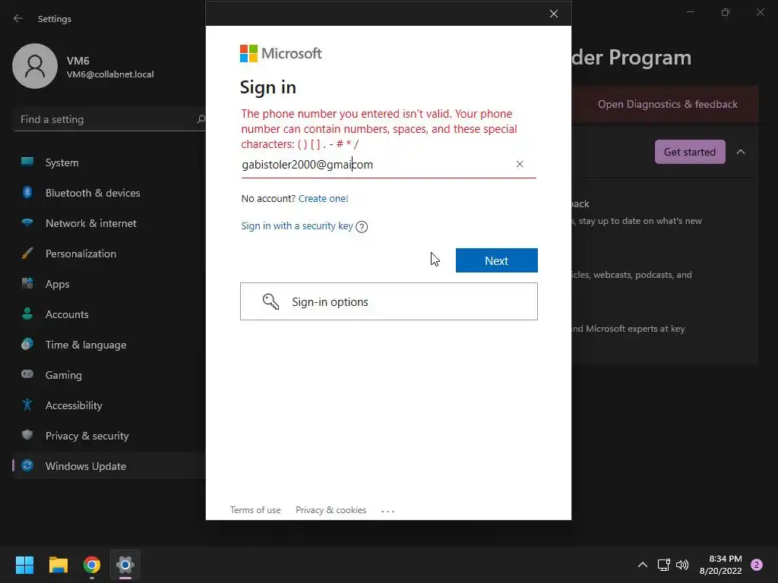Click the Accessibility figure icon
Screen dimensions: 778x583
tap(27, 405)
